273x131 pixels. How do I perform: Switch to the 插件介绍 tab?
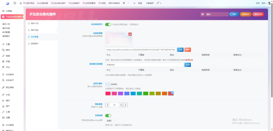coord(35,23)
